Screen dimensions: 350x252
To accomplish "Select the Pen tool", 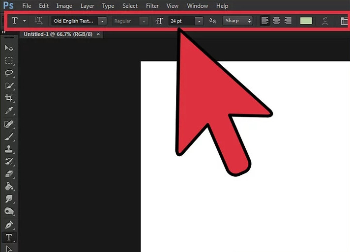I will [9, 225].
